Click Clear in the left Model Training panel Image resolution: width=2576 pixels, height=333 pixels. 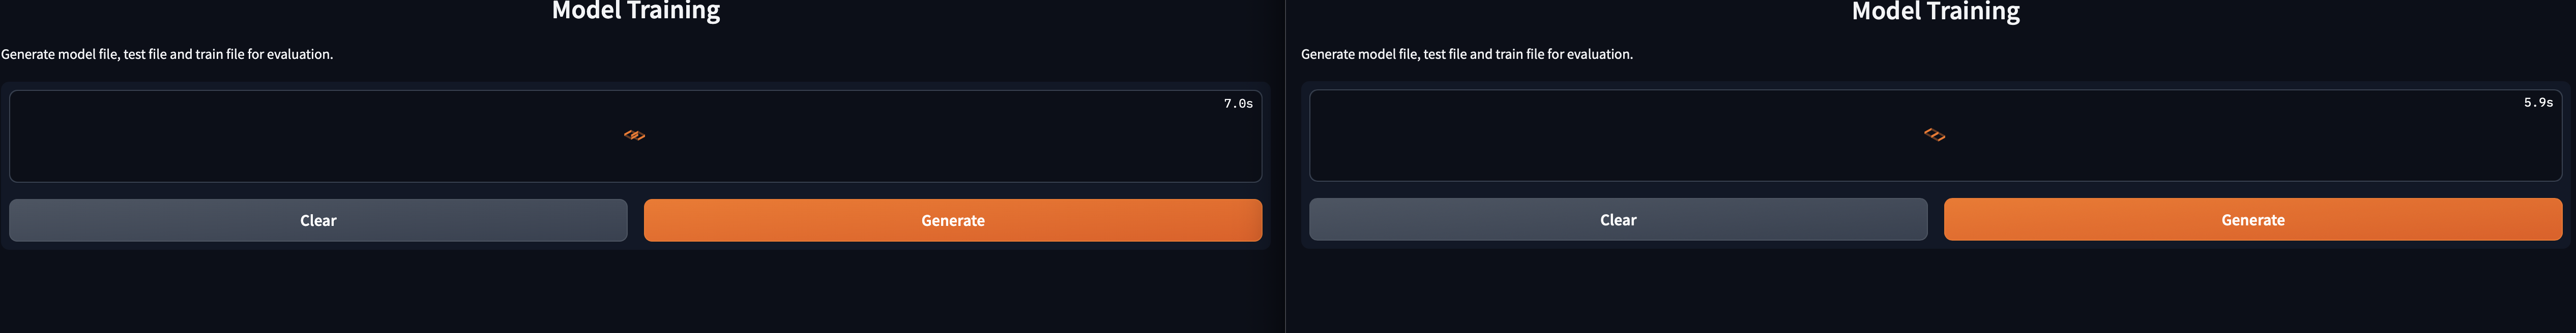(317, 219)
